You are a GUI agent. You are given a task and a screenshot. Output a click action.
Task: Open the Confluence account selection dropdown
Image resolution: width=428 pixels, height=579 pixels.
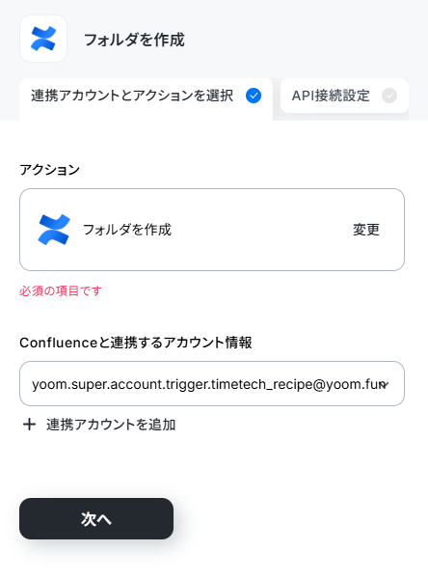click(x=212, y=384)
